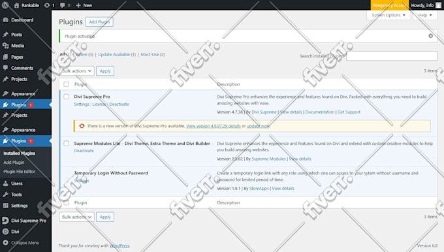This screenshot has width=444, height=252.
Task: Deactivate Supreme Modules Lite plugin
Action: pyautogui.click(x=84, y=151)
